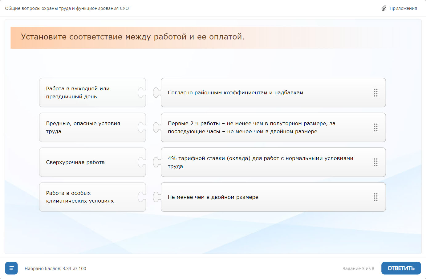The image size is (426, 279).
Task: Open the Приложения link
Action: 403,8
